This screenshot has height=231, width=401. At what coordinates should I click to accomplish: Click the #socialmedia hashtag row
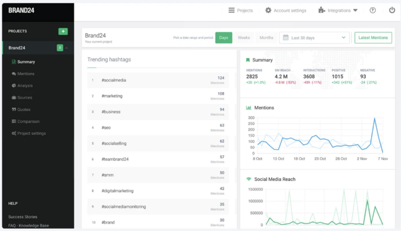click(x=158, y=80)
